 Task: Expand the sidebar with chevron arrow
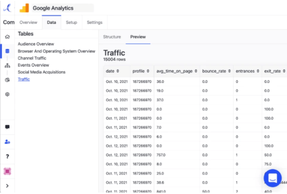[x=7, y=185]
